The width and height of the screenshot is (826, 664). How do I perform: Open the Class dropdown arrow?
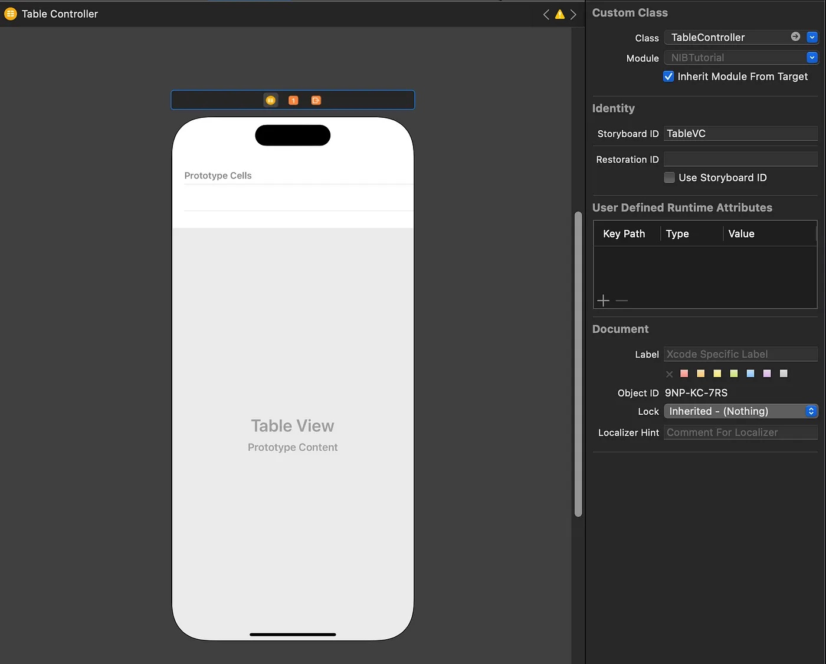[812, 37]
